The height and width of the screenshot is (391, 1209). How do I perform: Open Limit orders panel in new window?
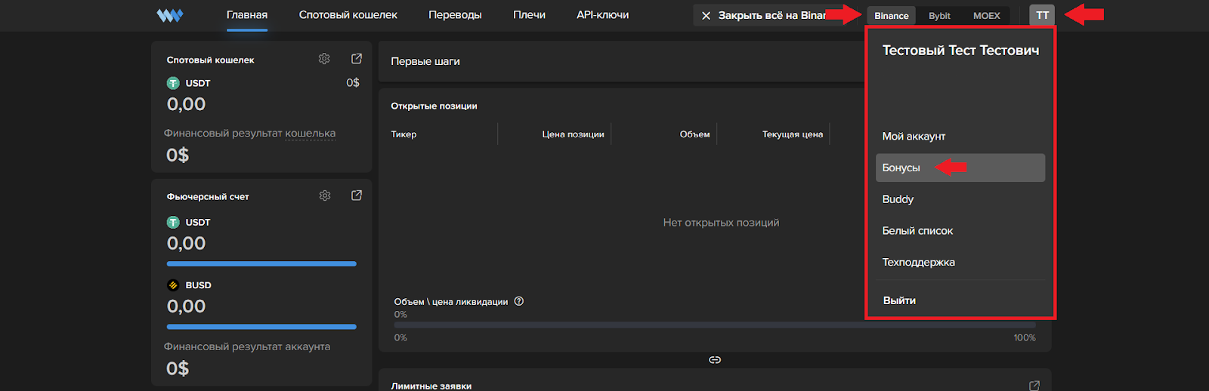click(1034, 386)
